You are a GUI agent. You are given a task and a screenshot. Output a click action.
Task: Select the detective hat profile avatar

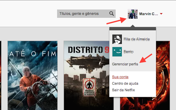point(117,39)
